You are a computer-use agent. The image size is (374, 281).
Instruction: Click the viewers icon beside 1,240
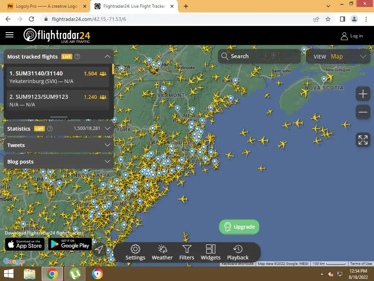103,97
